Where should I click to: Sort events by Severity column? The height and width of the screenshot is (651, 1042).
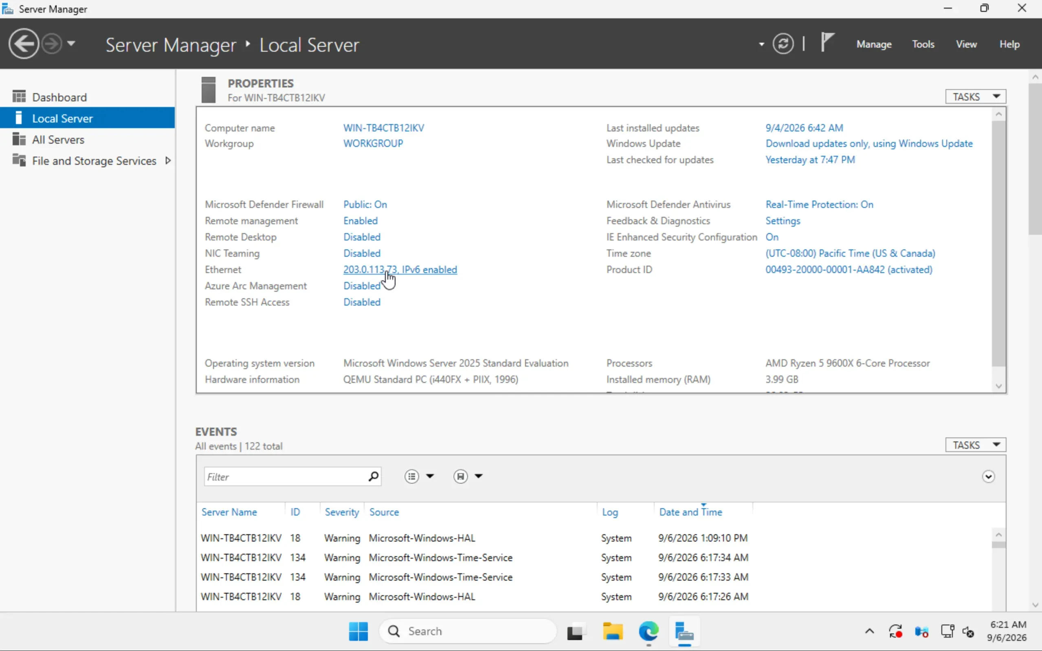pos(342,512)
